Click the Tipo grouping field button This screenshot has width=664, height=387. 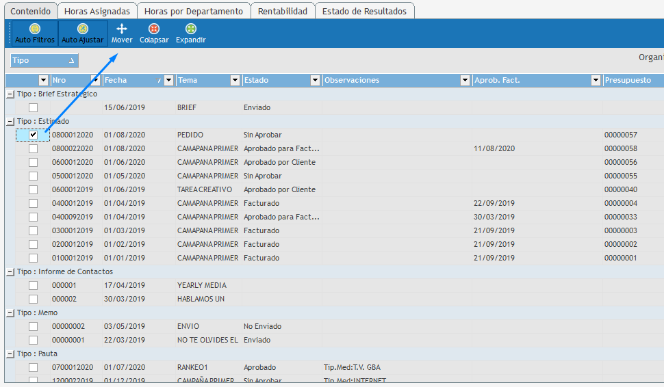pyautogui.click(x=44, y=60)
